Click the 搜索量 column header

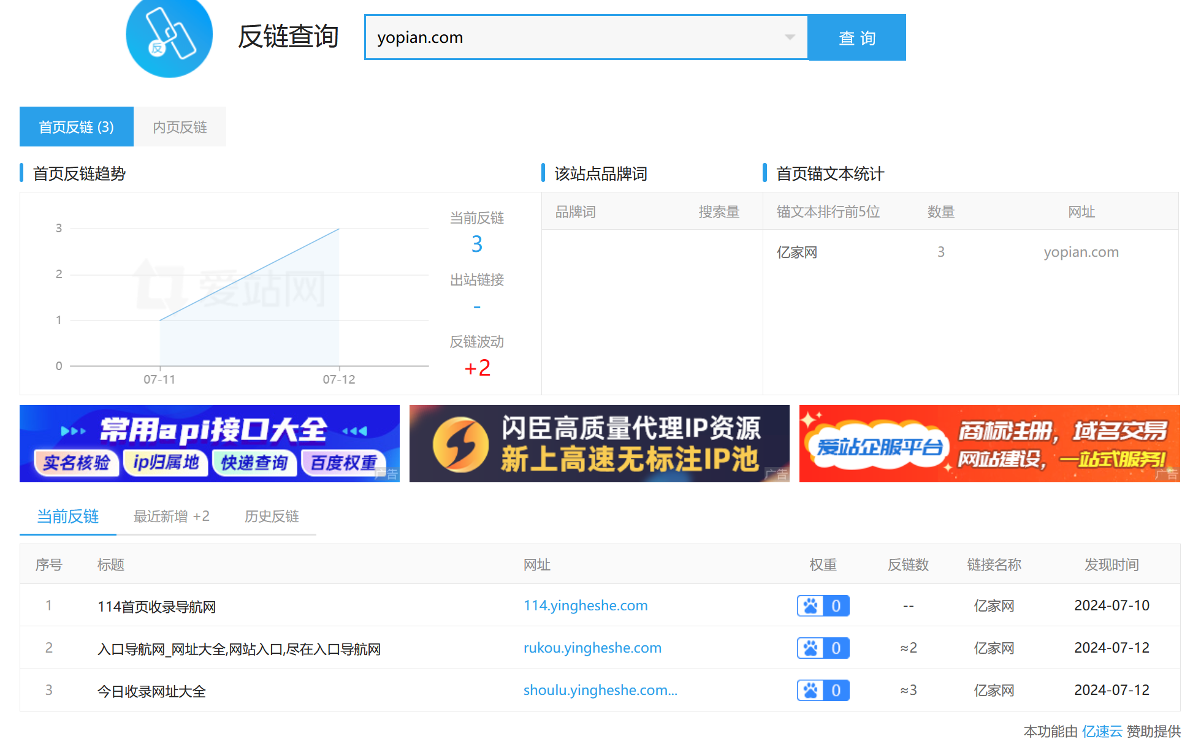tap(719, 212)
